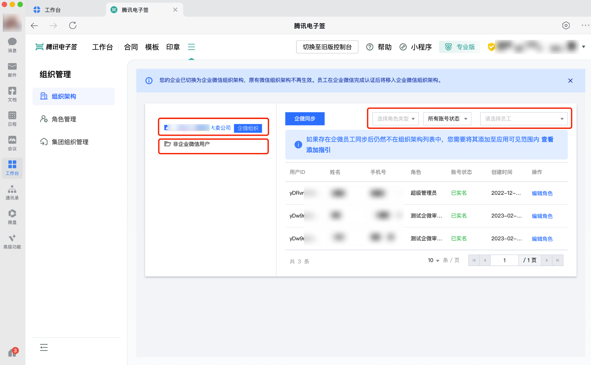Screen dimensions: 591x365
Task: Click 编辑角色 for the last table row
Action: pyautogui.click(x=542, y=239)
